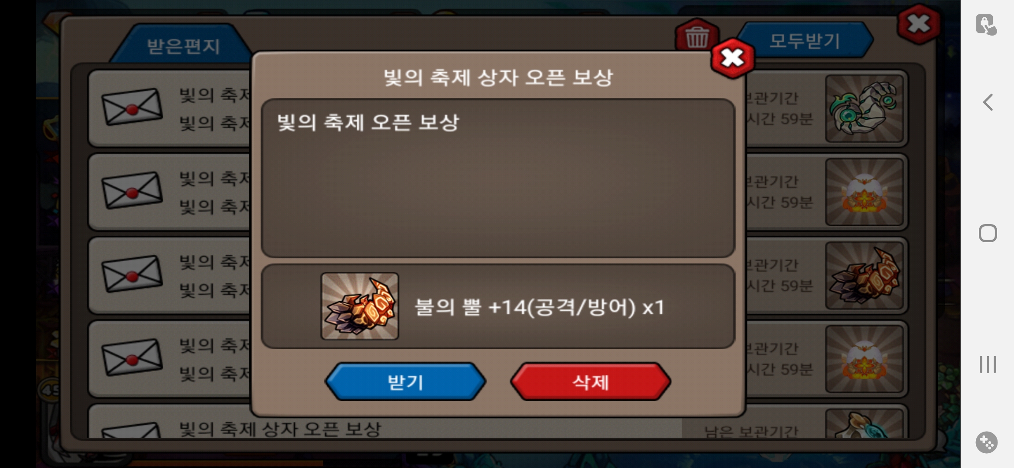Close the reward popup with red X
1014x468 pixels.
pos(732,58)
